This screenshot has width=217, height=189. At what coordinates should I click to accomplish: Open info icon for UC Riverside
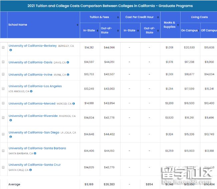pos(11,120)
